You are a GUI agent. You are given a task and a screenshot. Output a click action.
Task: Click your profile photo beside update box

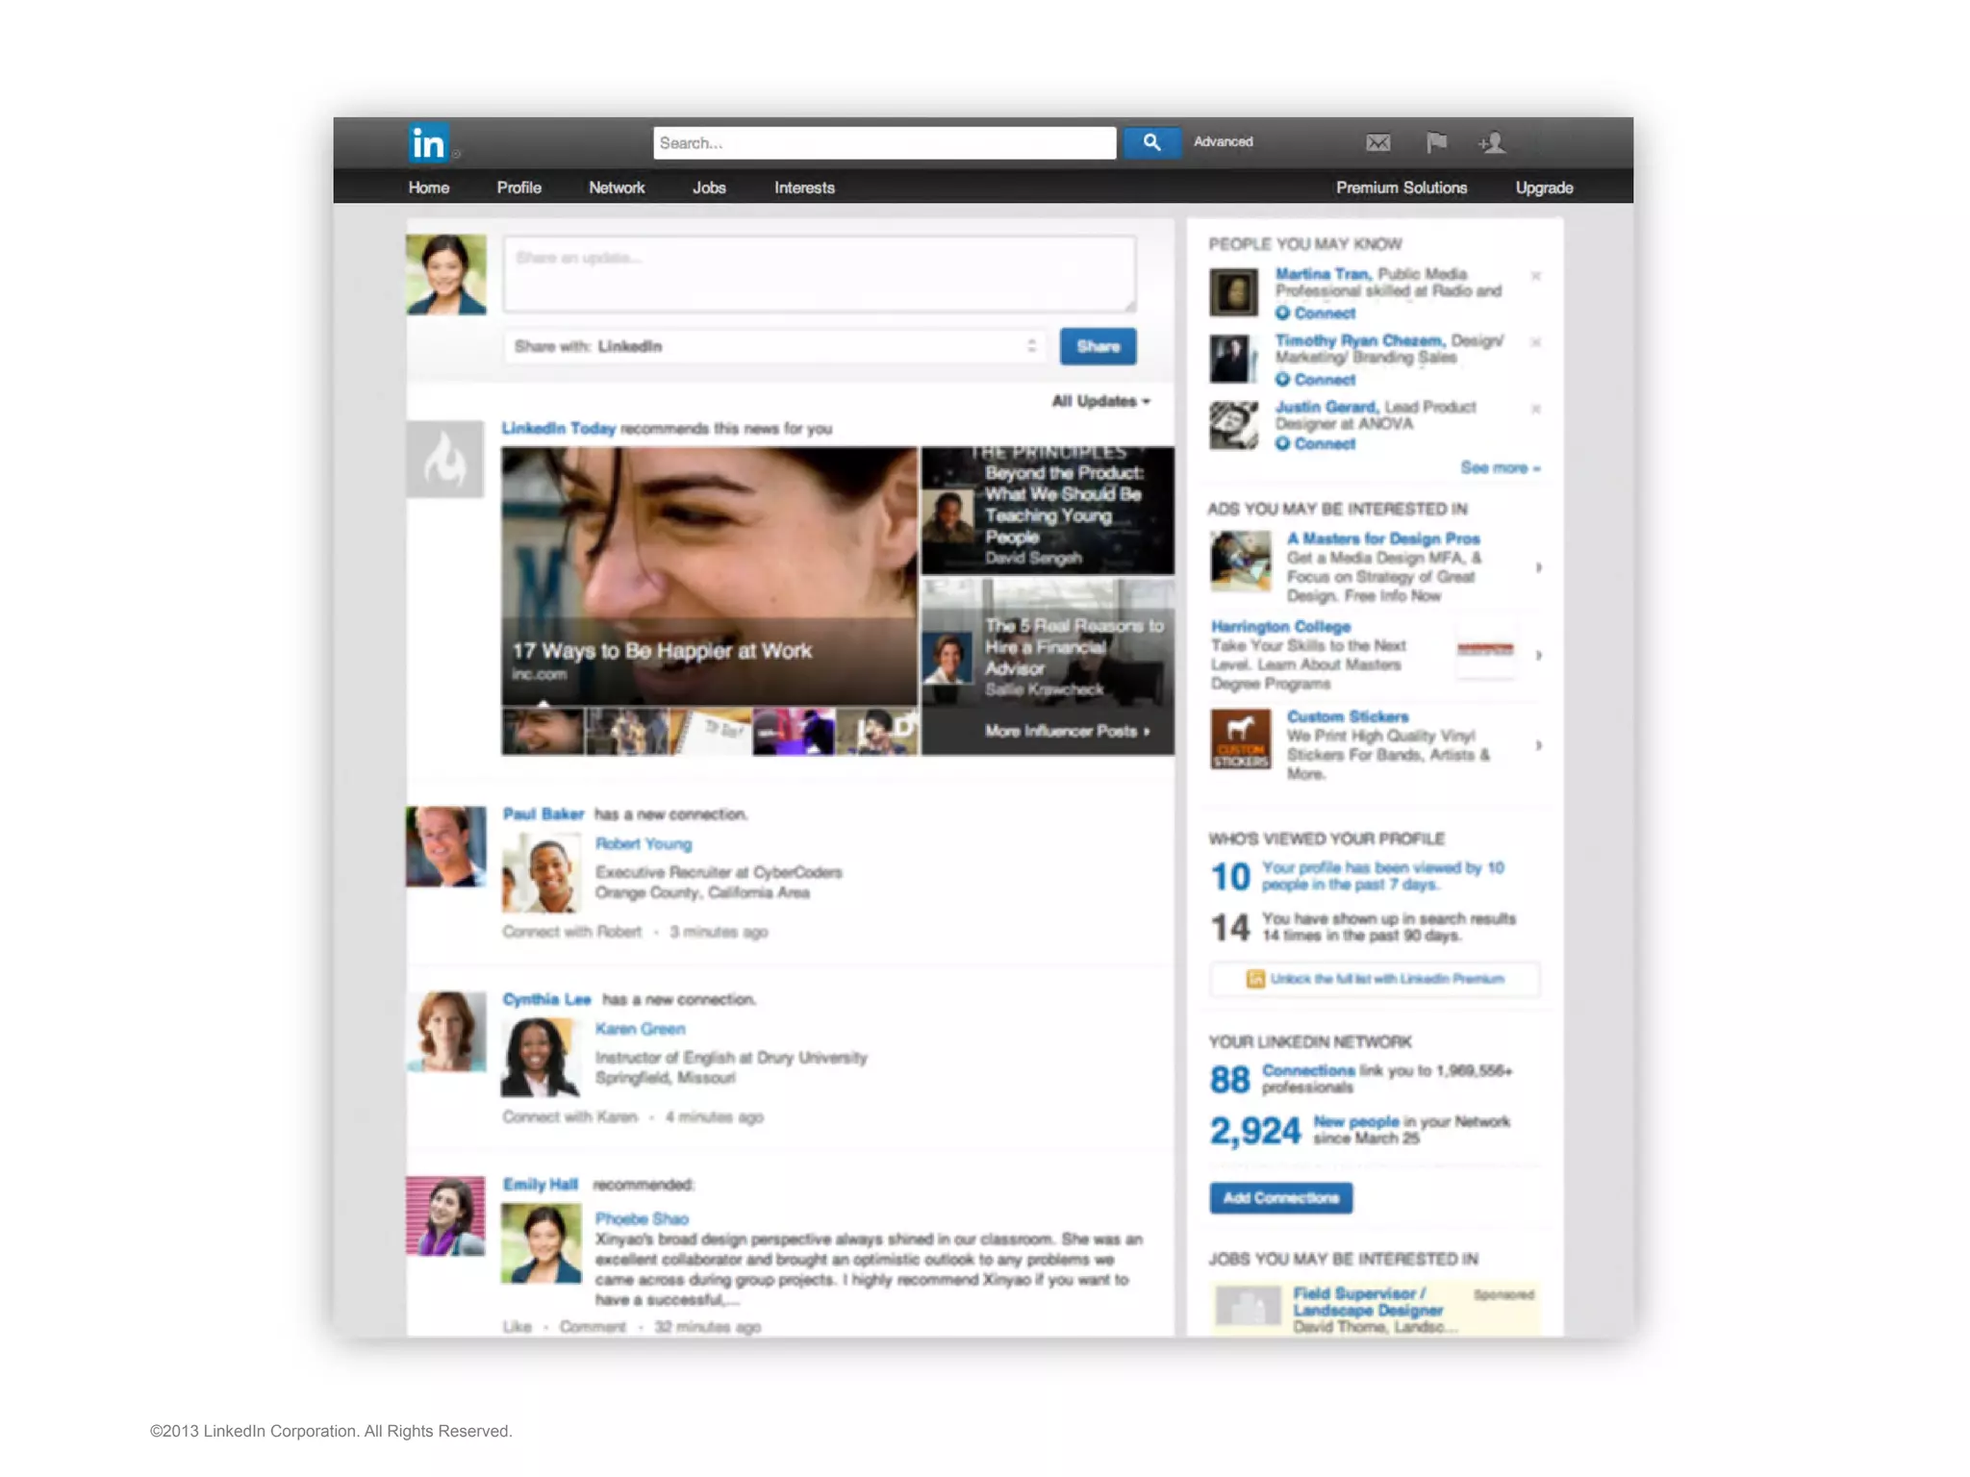pyautogui.click(x=445, y=274)
